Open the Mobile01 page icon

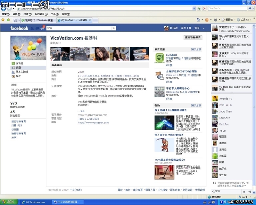[x=160, y=58]
